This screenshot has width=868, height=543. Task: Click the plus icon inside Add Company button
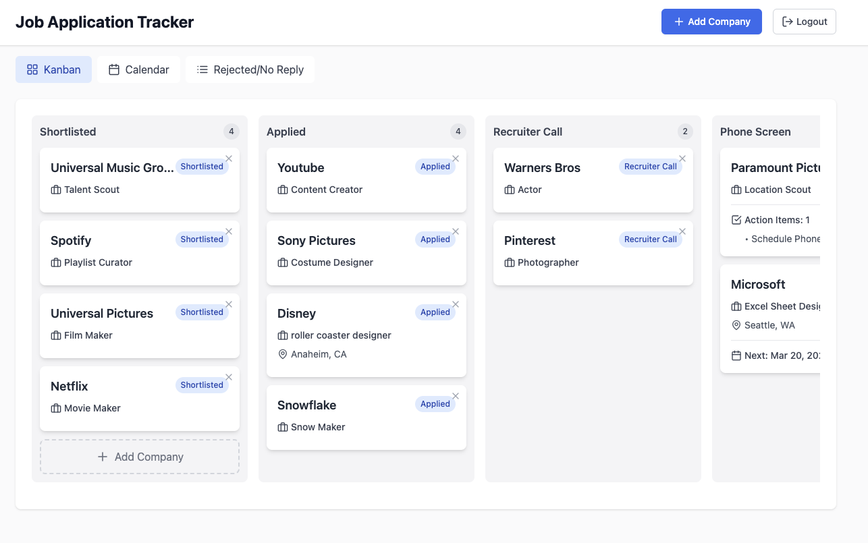click(677, 22)
